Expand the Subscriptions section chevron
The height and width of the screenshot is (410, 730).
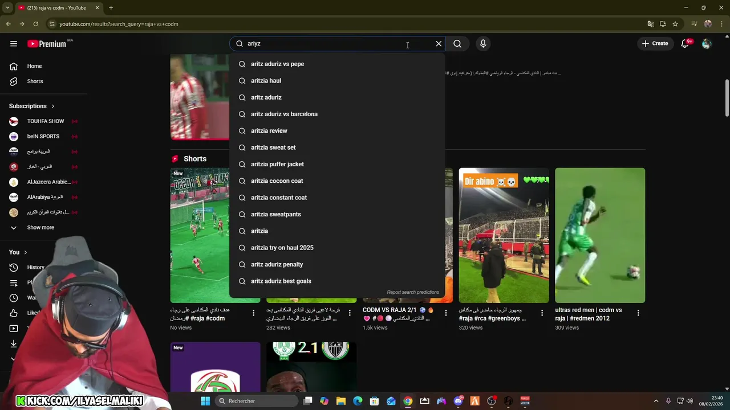pos(53,106)
